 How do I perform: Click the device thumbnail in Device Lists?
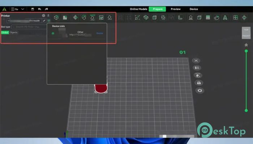tap(63, 33)
